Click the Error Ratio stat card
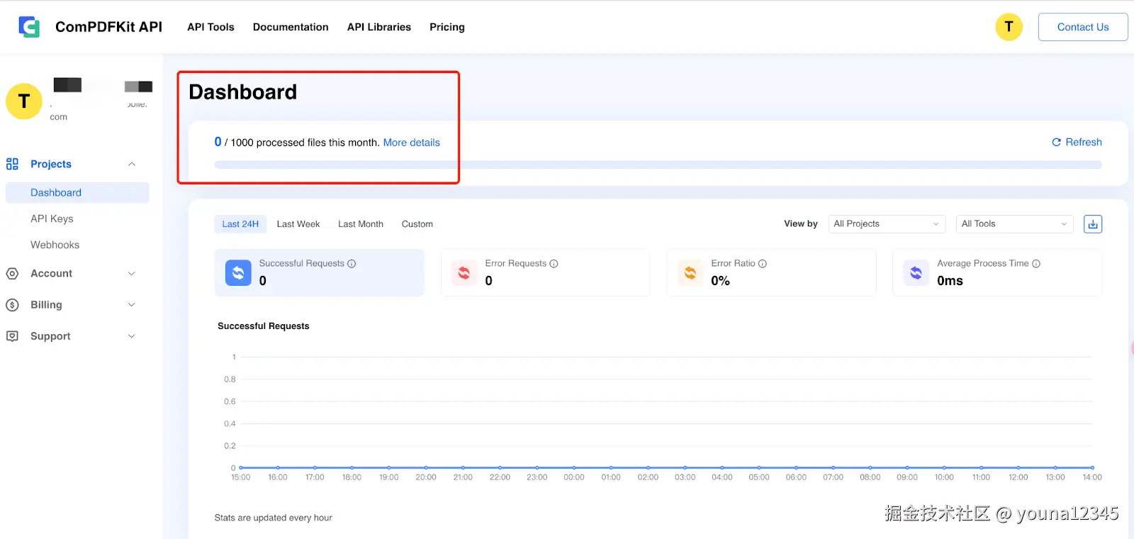This screenshot has width=1134, height=539. 771,272
